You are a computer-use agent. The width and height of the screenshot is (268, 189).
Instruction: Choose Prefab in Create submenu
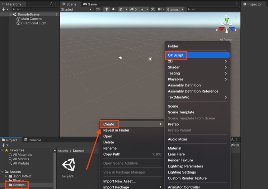[197, 124]
